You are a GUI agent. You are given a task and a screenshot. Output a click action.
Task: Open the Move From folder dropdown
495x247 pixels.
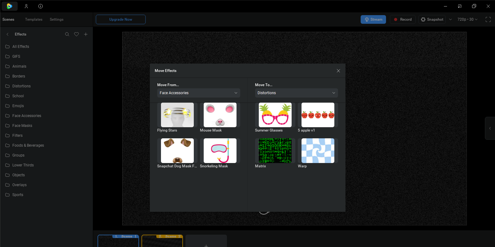[198, 93]
